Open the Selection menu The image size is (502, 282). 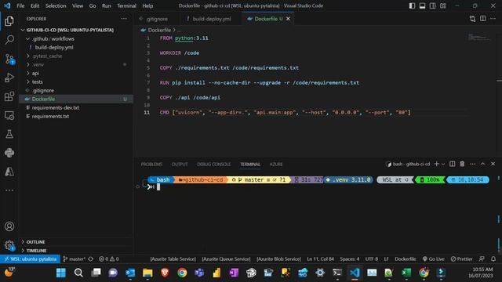pyautogui.click(x=56, y=5)
